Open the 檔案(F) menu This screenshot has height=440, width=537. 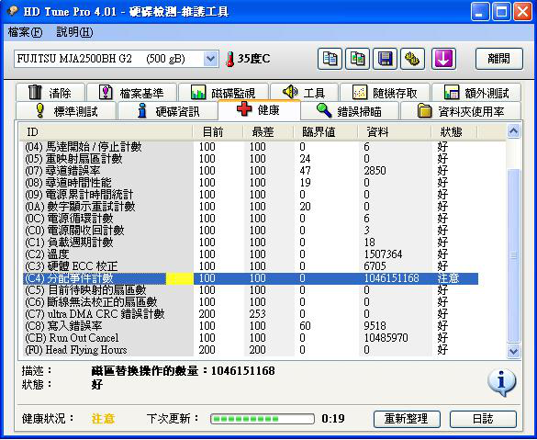click(x=25, y=32)
